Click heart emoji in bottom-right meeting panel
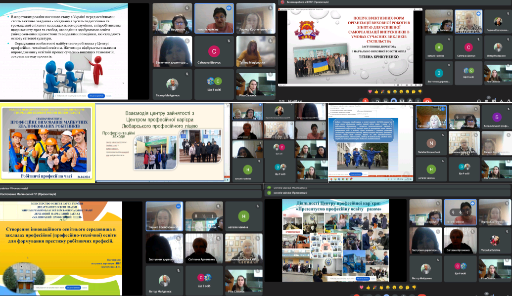This screenshot has width=512, height=296. [x=362, y=287]
